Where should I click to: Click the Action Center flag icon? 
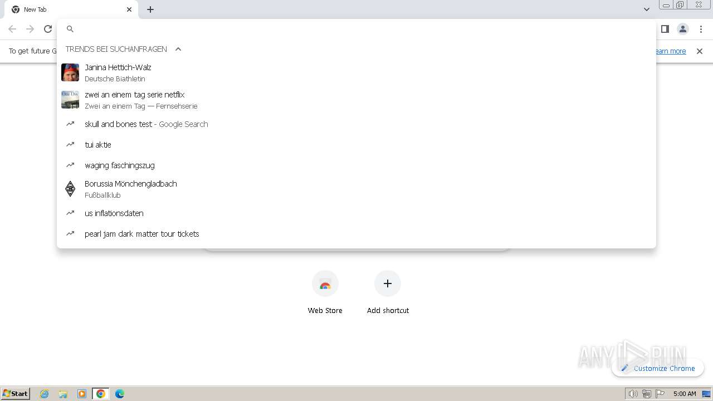(x=660, y=394)
